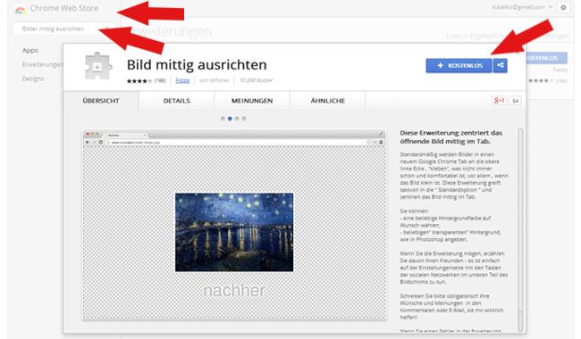Select the fourth screenshot carousel dot

click(x=244, y=119)
